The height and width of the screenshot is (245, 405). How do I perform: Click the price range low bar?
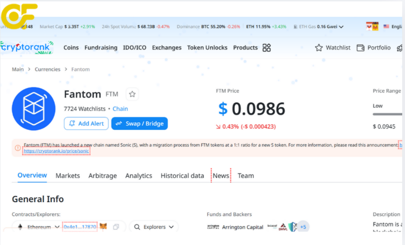387,114
